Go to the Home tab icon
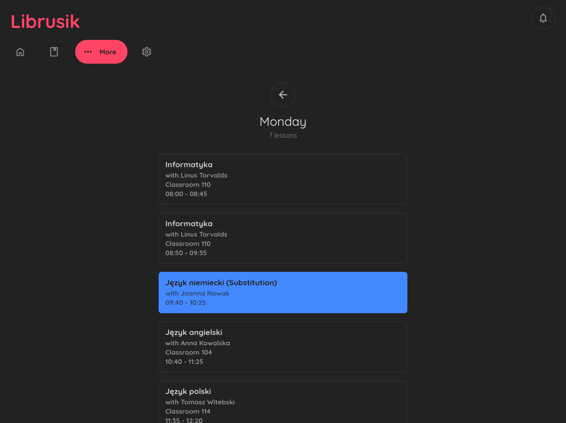The width and height of the screenshot is (566, 423). click(x=20, y=52)
